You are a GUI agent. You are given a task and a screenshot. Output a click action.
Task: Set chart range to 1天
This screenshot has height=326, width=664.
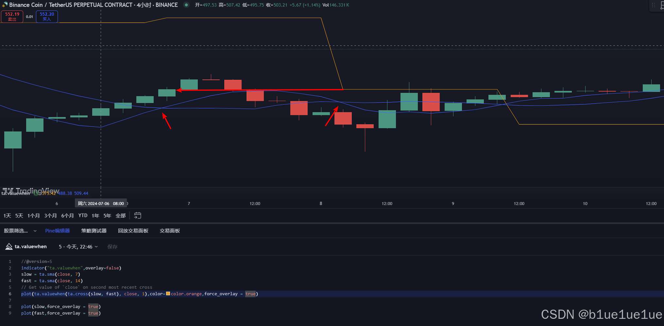tap(7, 215)
